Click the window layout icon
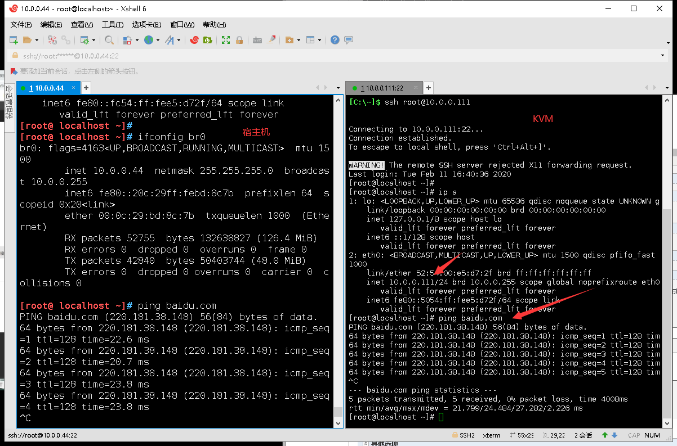The height and width of the screenshot is (446, 677). click(x=310, y=40)
